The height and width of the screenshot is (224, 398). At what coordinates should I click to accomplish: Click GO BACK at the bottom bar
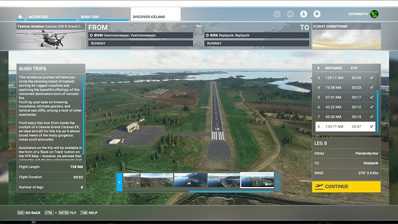point(29,213)
